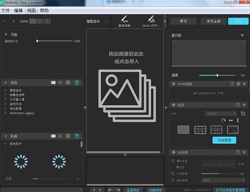Enable the 曝光补偿 checkbox
Viewport: 250px width, 192px height.
point(173,161)
